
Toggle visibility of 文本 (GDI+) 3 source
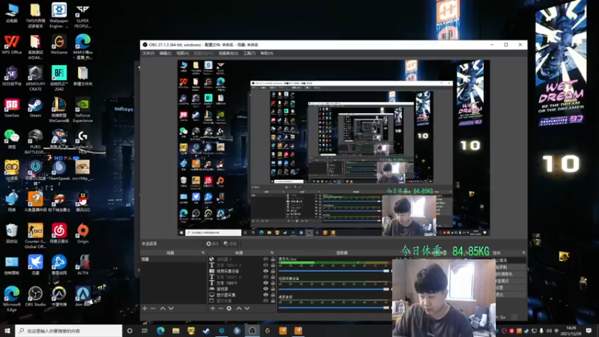pos(266,265)
